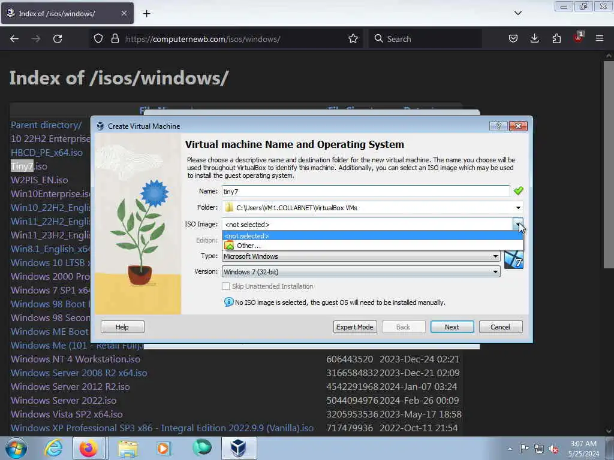Image resolution: width=614 pixels, height=460 pixels.
Task: Close the Create Virtual Machine dialog
Action: pos(518,126)
